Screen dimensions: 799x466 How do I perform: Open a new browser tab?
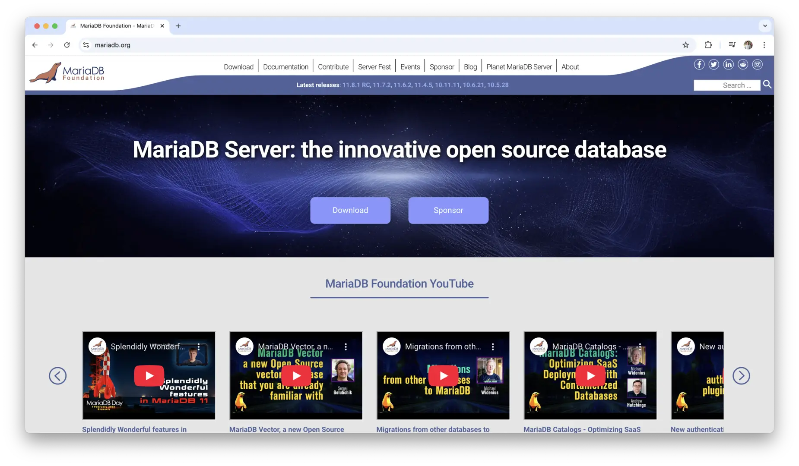(x=178, y=26)
